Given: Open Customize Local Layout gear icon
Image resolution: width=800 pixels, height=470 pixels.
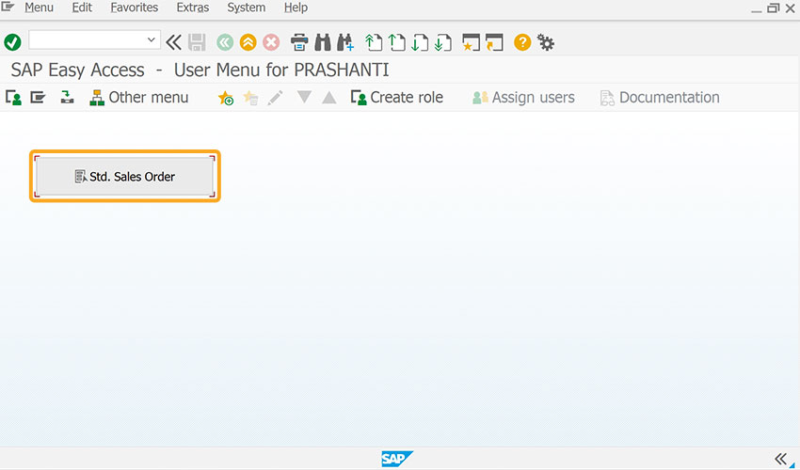Looking at the screenshot, I should [x=545, y=42].
